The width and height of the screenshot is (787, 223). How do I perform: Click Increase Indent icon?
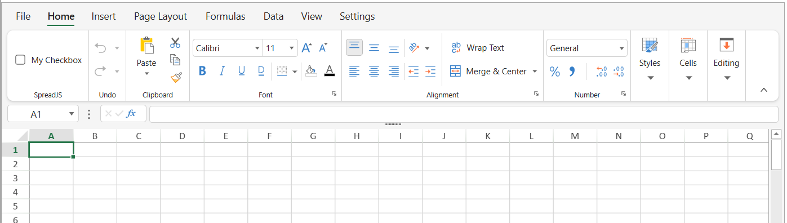click(430, 72)
